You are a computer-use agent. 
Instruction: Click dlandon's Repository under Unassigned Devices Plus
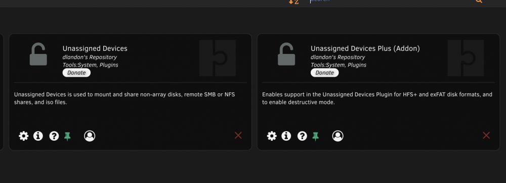coord(338,57)
